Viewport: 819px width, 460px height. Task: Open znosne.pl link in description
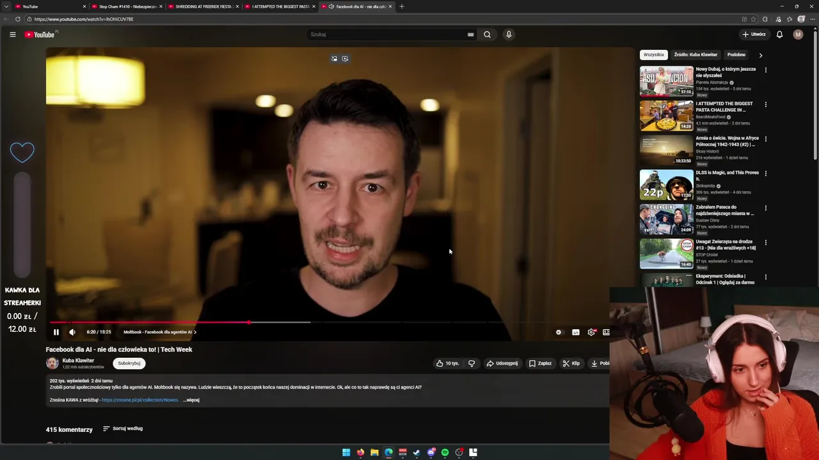click(140, 400)
